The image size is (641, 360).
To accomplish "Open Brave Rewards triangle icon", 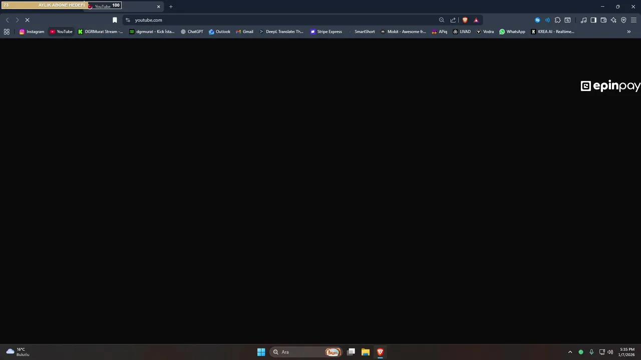I will [476, 20].
